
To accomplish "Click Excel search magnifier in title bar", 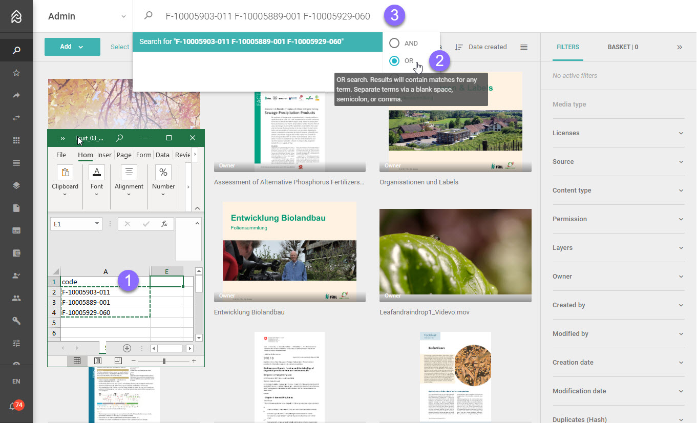I will tap(119, 138).
